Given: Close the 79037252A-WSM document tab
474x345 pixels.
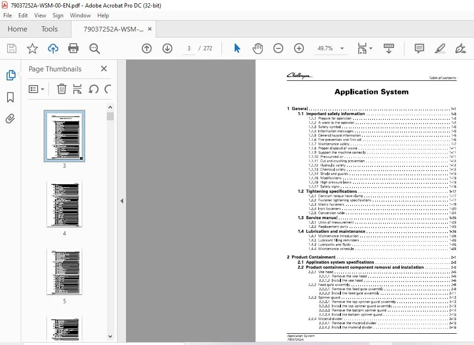Looking at the screenshot, I should (150, 29).
